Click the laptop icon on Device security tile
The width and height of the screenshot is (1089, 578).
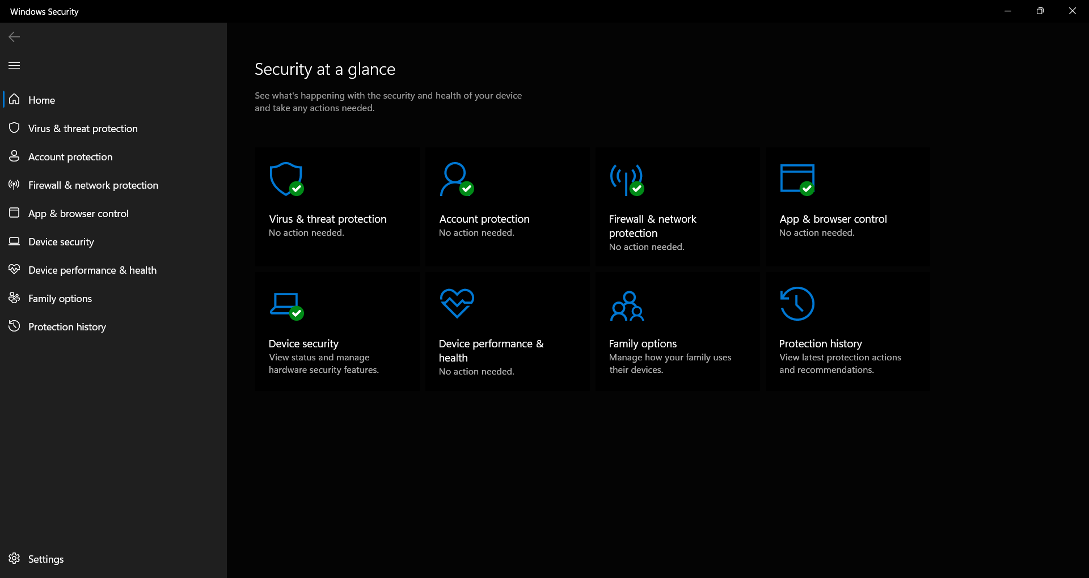click(285, 304)
